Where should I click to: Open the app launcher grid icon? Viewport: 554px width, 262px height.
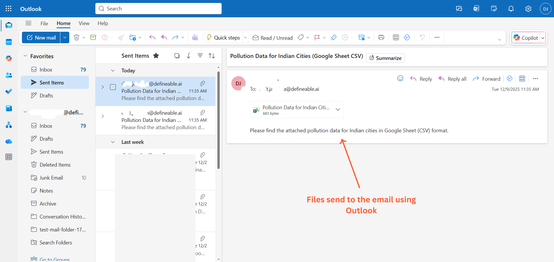(8, 9)
